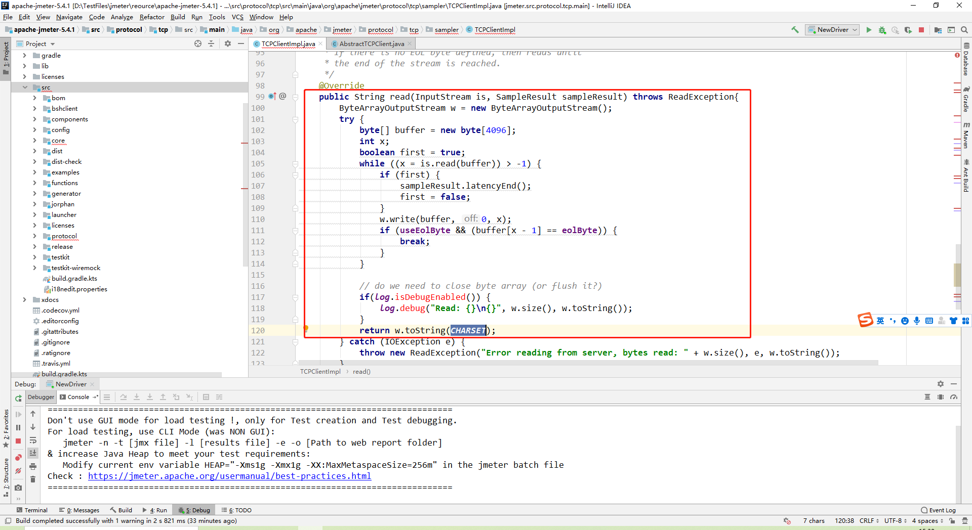Click the Evaluate Expression calculator icon

(206, 398)
